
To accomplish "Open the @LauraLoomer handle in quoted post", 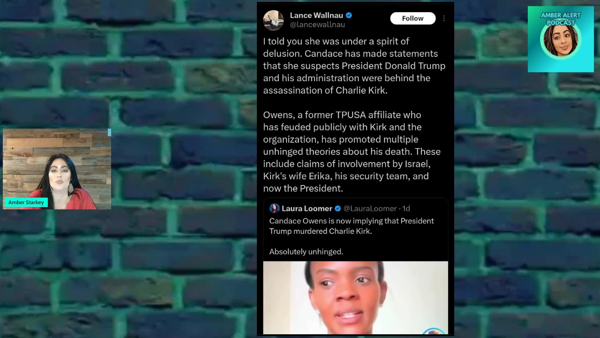I will [x=370, y=208].
